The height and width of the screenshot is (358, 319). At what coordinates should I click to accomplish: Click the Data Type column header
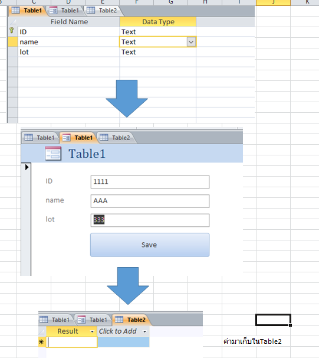click(x=158, y=22)
